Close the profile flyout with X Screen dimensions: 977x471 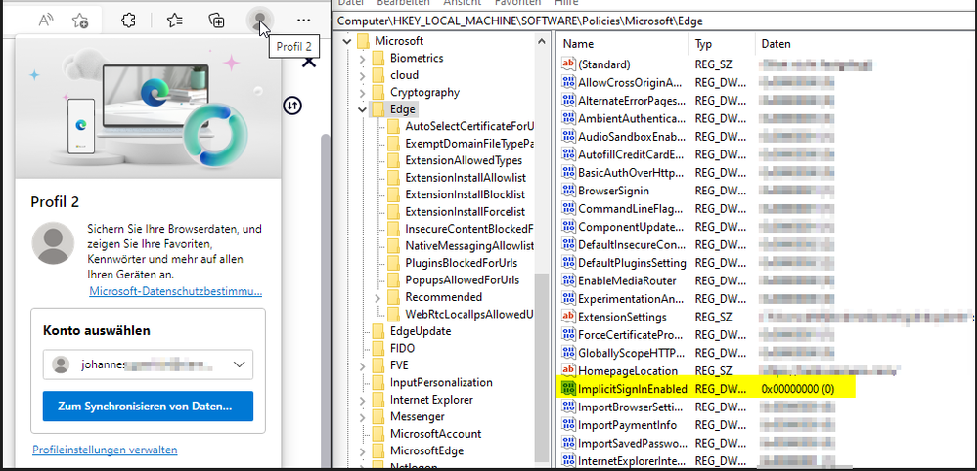[309, 61]
